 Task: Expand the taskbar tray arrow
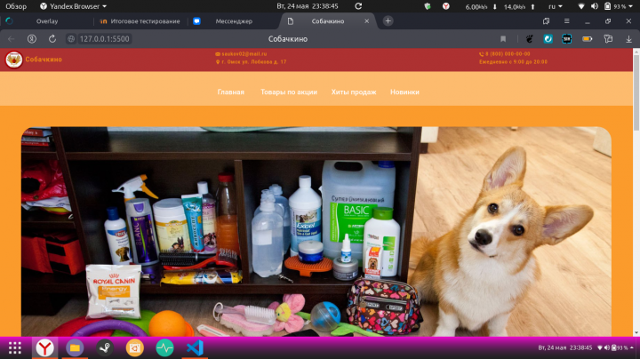pyautogui.click(x=632, y=347)
